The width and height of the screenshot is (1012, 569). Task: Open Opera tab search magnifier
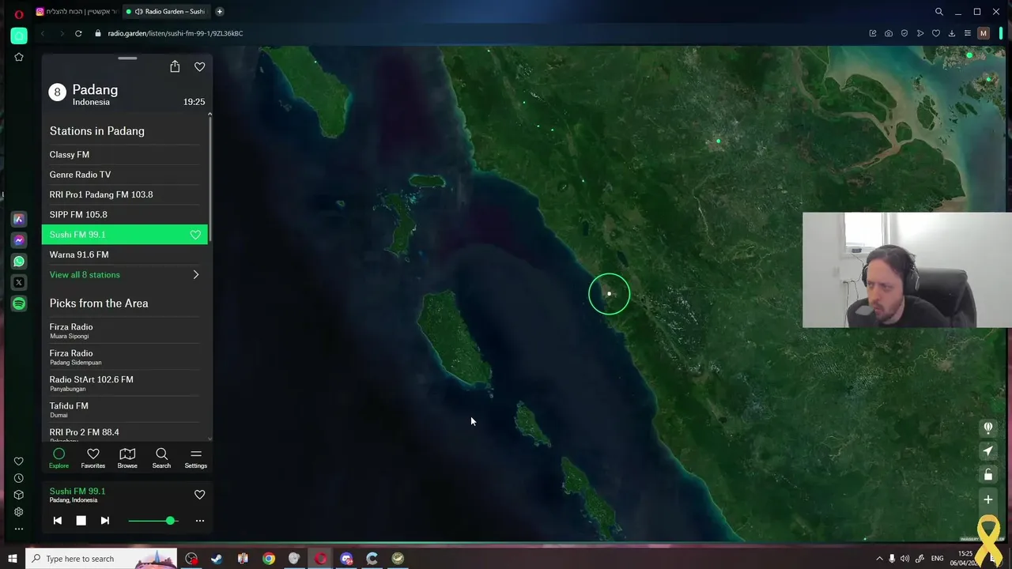pyautogui.click(x=938, y=12)
